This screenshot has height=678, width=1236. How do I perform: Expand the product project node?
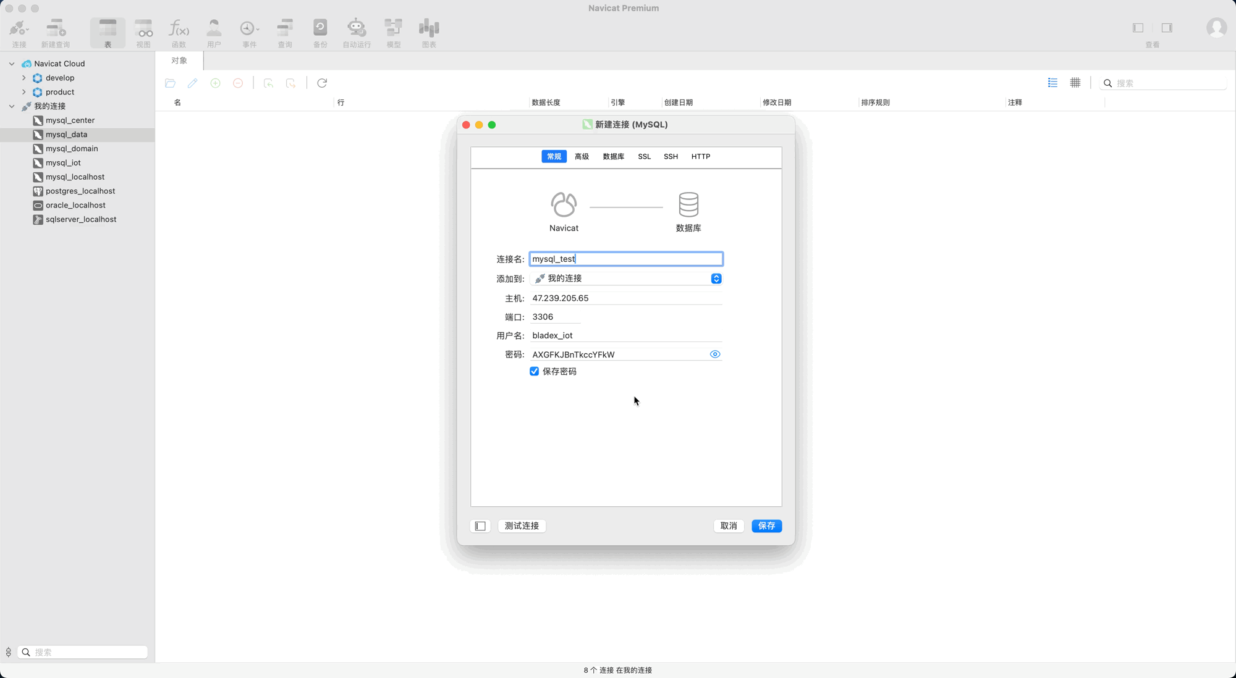point(24,92)
